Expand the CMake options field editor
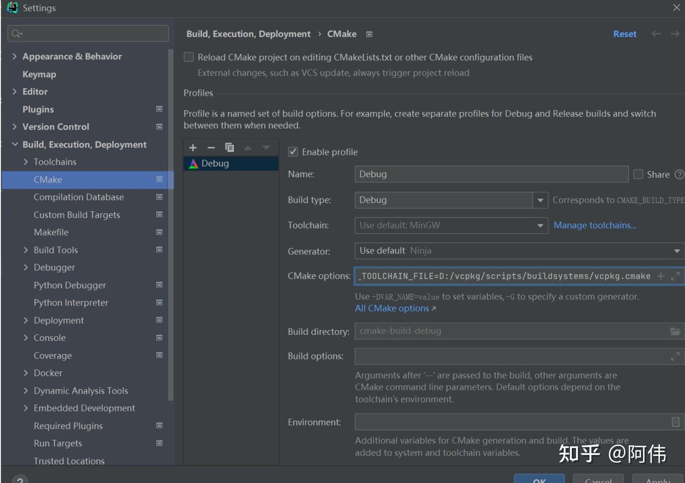 click(675, 276)
